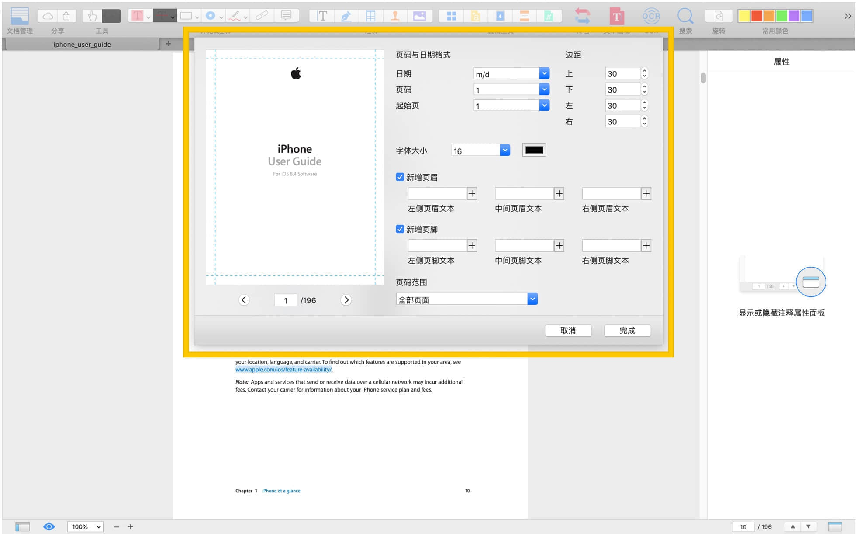Click the page thumbnail preview of iPhone User Guide
The width and height of the screenshot is (857, 536).
[295, 167]
